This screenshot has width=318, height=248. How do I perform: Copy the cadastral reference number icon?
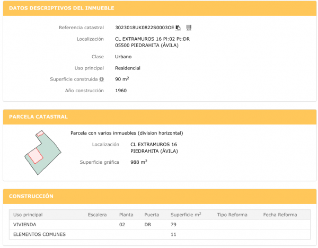(x=178, y=28)
